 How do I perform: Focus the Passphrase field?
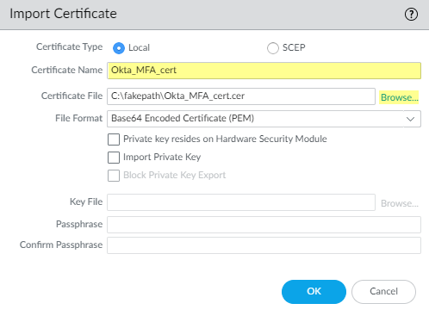pos(264,225)
